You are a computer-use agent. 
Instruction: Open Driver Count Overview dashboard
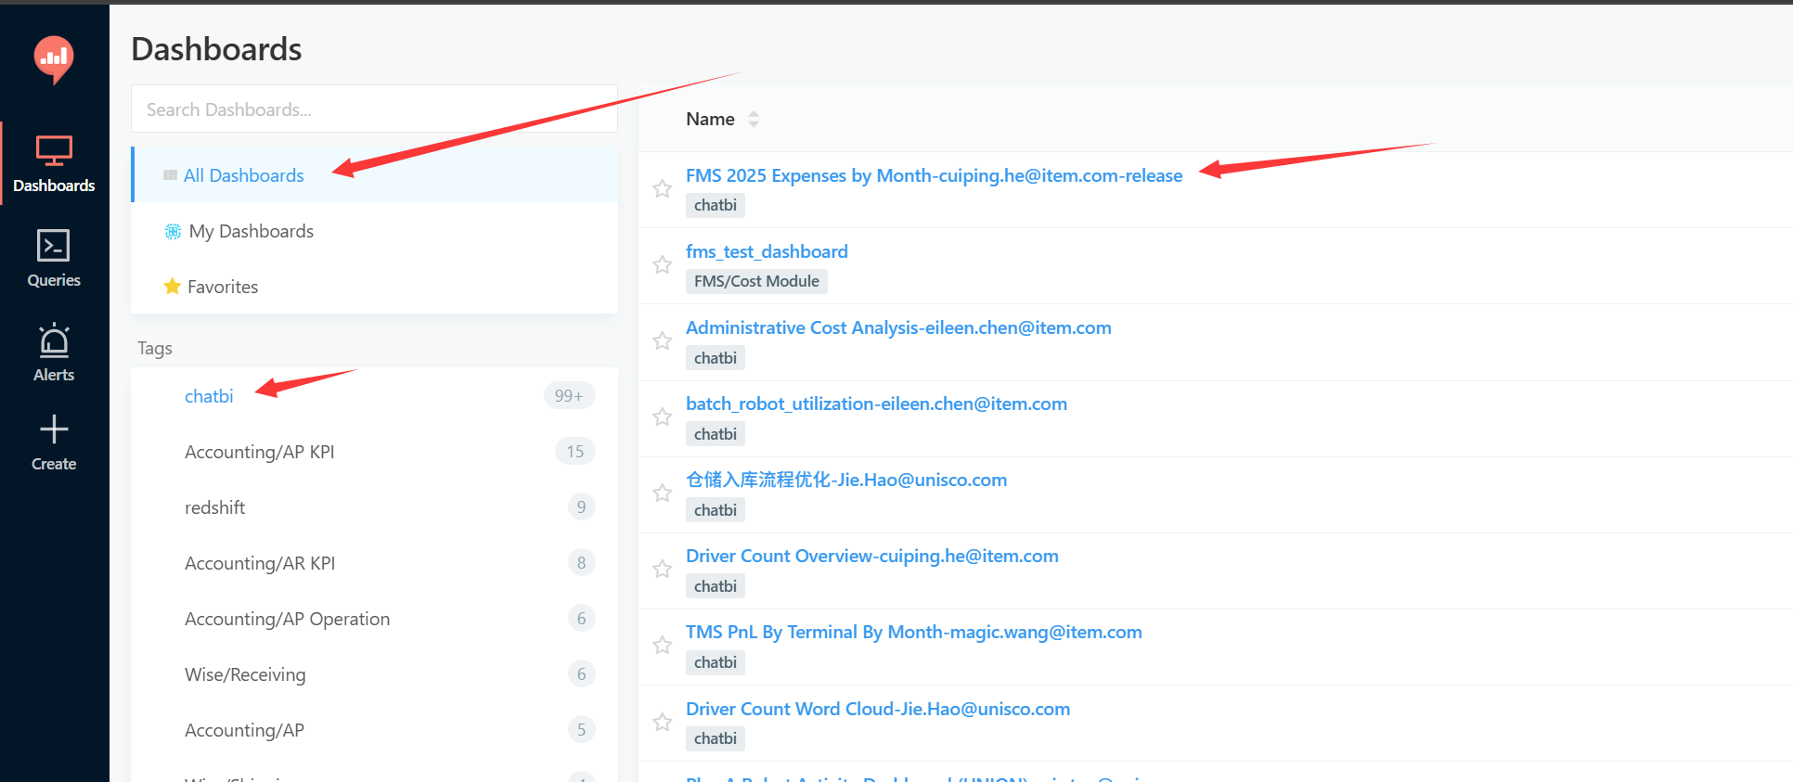(871, 556)
